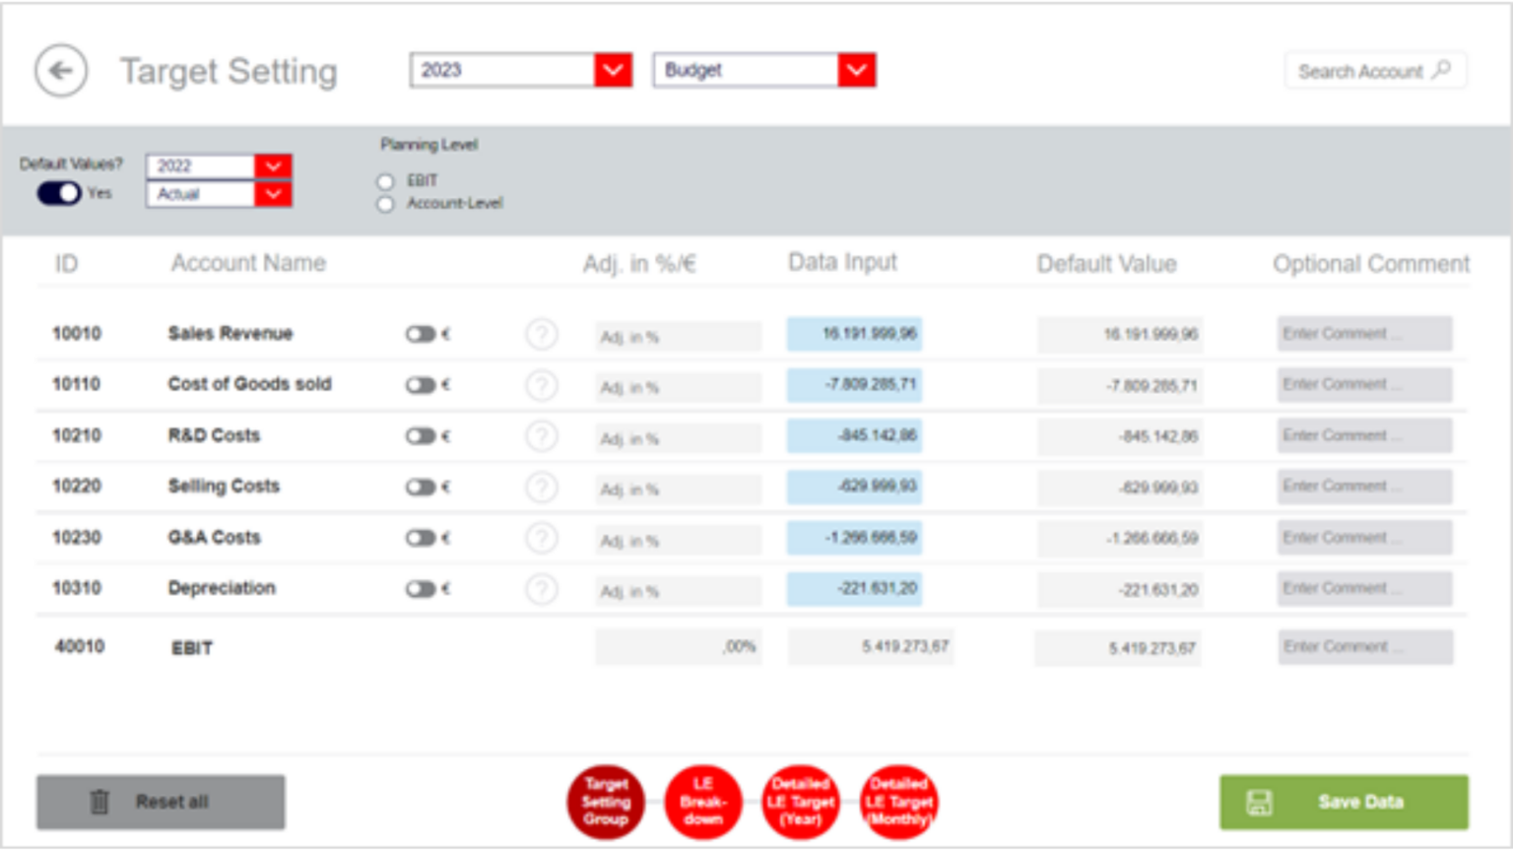Open the 2023 year dropdown

tap(612, 69)
